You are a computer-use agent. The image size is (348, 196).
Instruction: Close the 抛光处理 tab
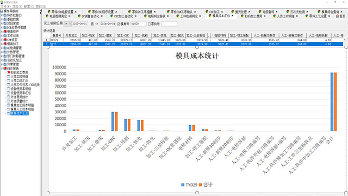pos(249,12)
